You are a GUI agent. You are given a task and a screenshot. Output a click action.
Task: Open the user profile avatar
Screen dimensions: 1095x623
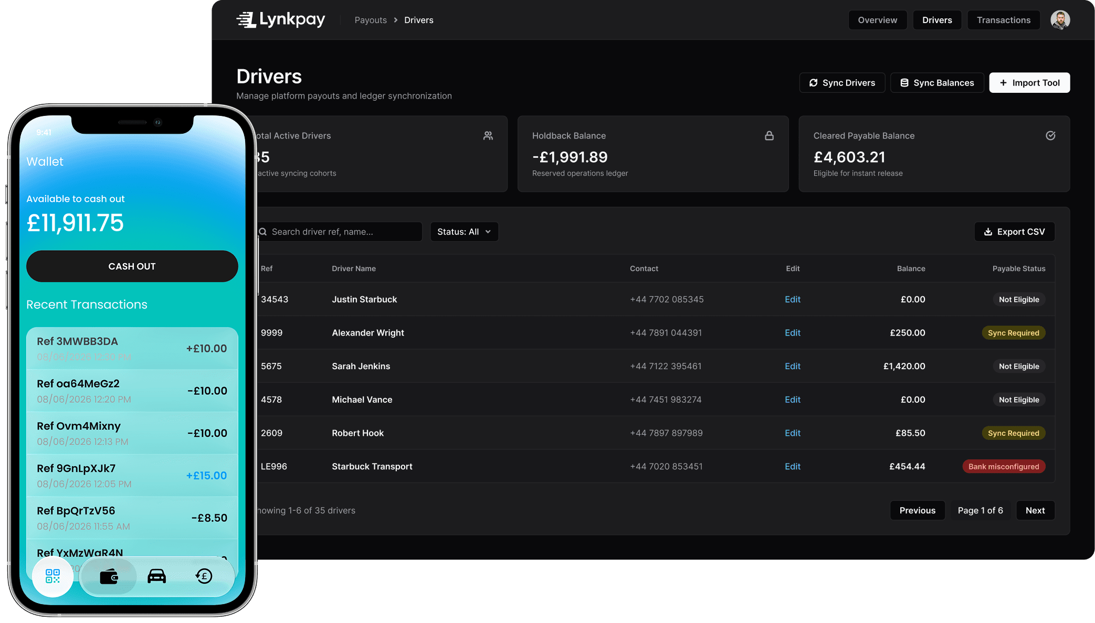pyautogui.click(x=1060, y=20)
